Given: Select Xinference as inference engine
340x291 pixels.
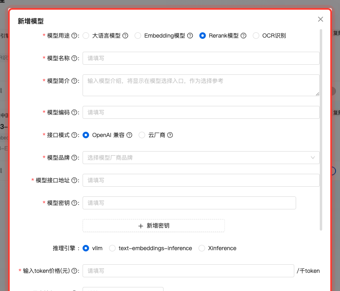Looking at the screenshot, I should pos(202,248).
